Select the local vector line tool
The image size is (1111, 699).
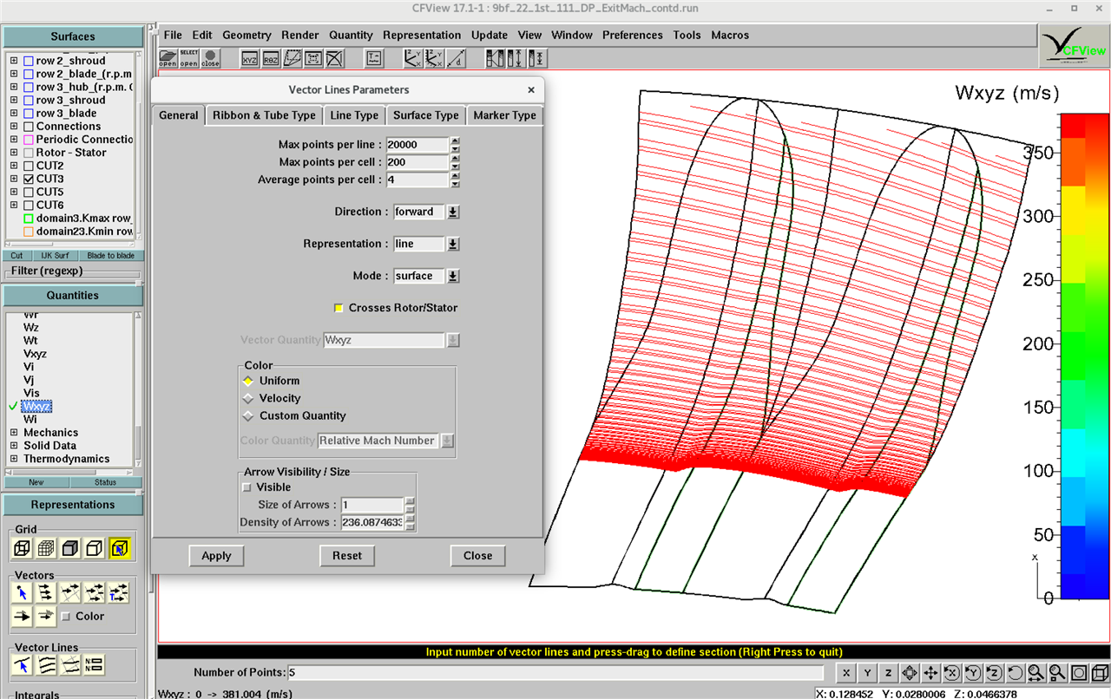[23, 665]
